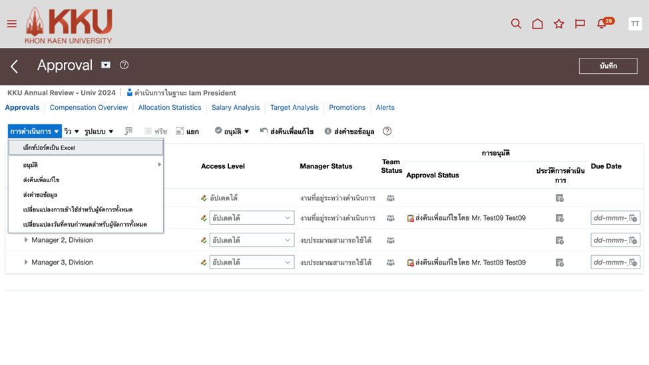Open the อนุมัติ toolbar dropdown
The height and width of the screenshot is (365, 649).
tap(232, 132)
